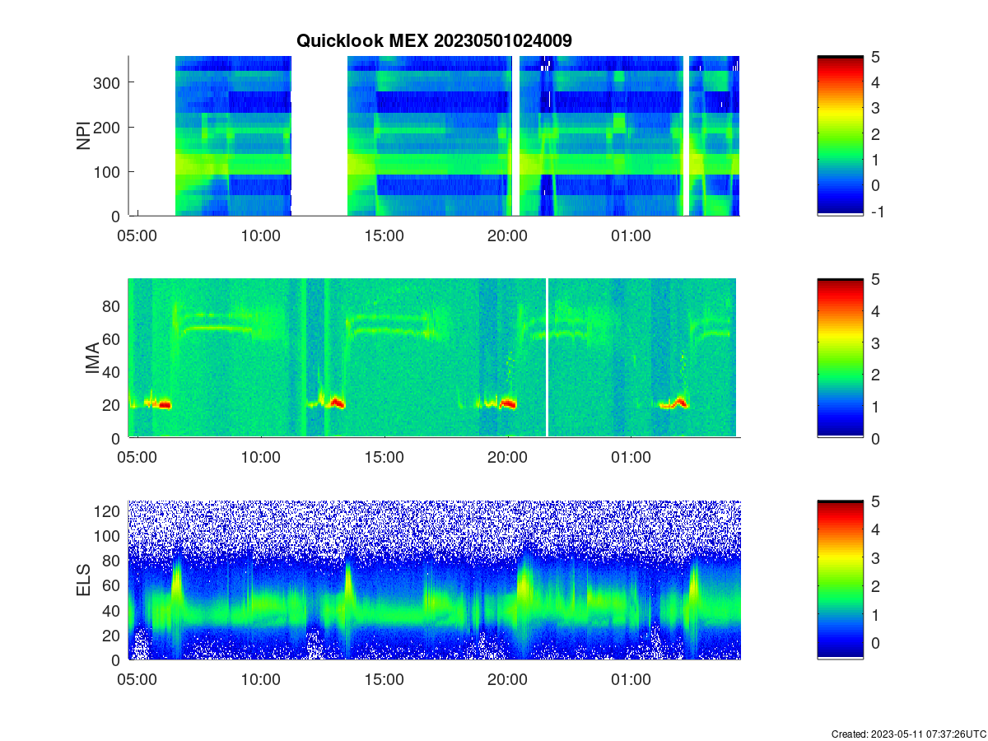The image size is (988, 741).
Task: Click the 5 label on ELS colorbar
Action: click(x=876, y=501)
